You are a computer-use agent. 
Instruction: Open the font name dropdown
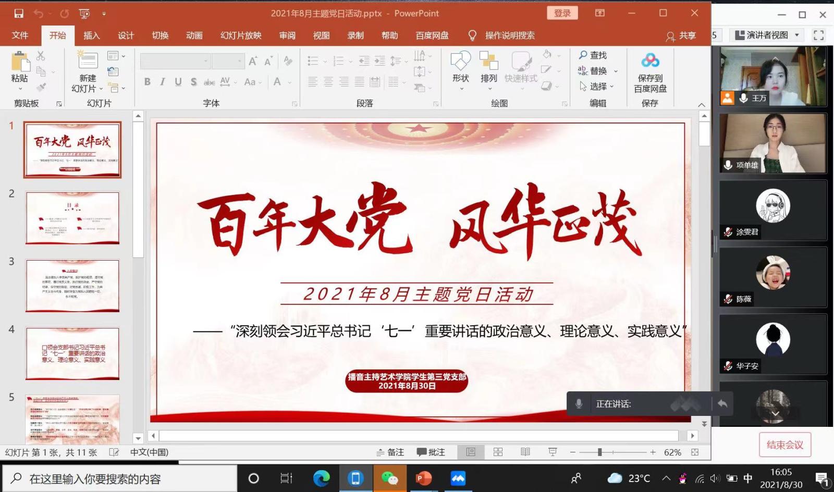pyautogui.click(x=206, y=62)
